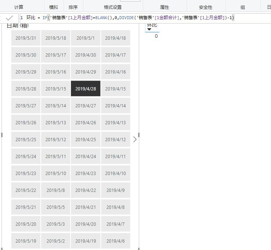Select 2019/5/22 slicer item

pos(26,190)
